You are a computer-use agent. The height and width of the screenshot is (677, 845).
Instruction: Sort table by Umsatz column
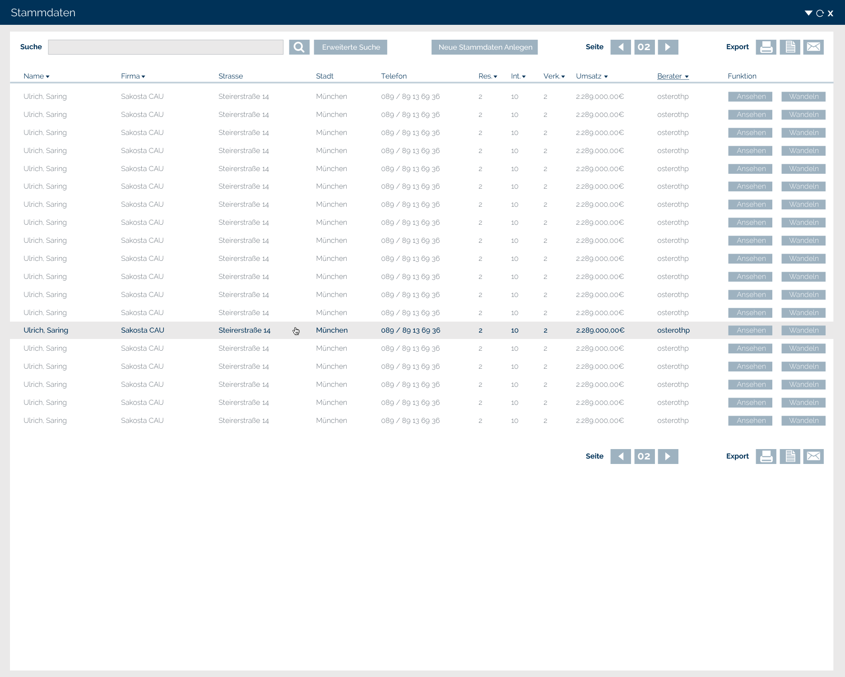click(x=591, y=76)
